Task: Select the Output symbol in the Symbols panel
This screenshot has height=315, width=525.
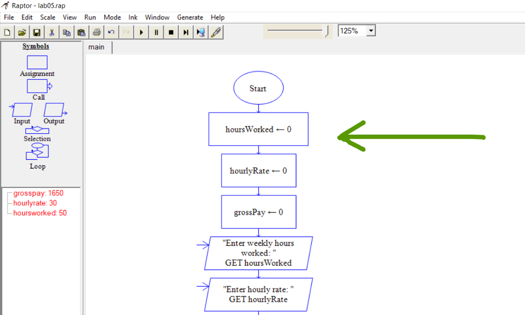Action: [x=54, y=110]
